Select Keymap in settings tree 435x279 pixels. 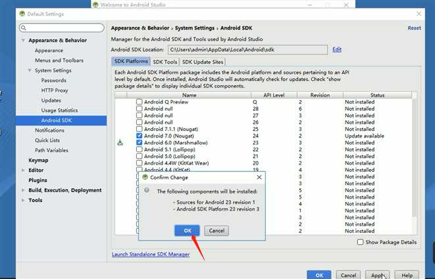[38, 161]
